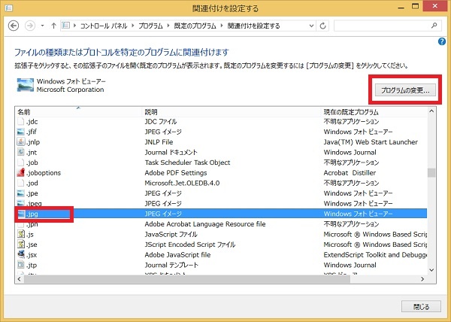Click the horizontal scrollbar thumb

pyautogui.click(x=187, y=279)
